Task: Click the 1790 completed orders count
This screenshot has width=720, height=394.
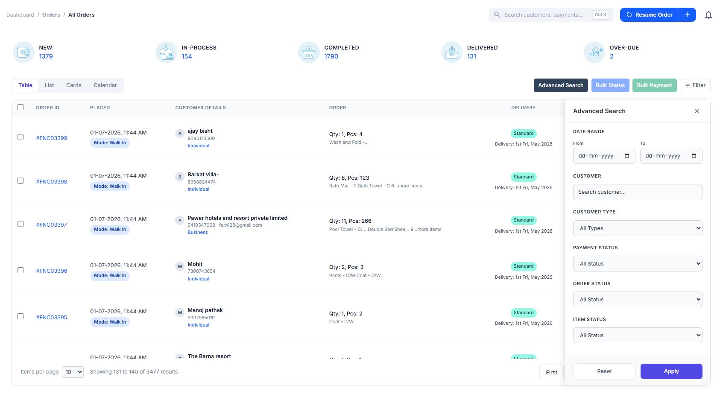Action: click(x=331, y=56)
